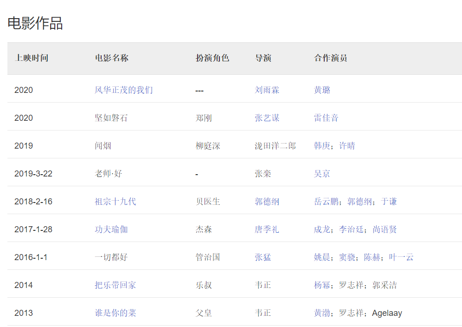The image size is (462, 327).
Task: Open actor link 杨幂
Action: (322, 285)
